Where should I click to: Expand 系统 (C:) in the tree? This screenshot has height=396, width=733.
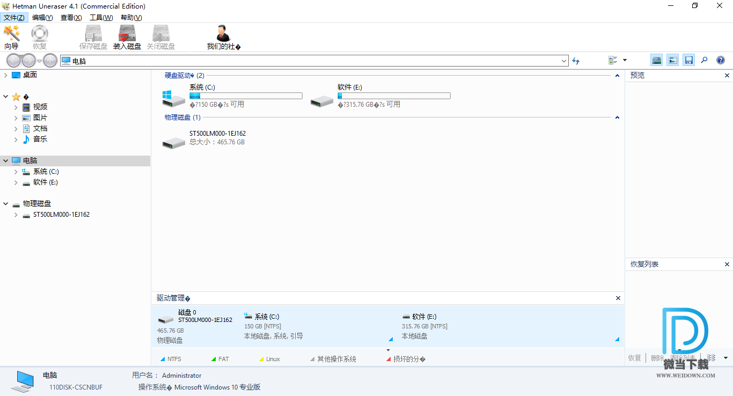pos(16,172)
